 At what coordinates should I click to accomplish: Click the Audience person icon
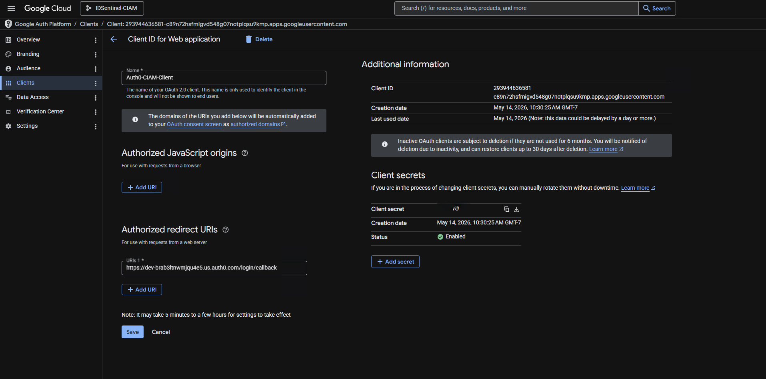(8, 69)
